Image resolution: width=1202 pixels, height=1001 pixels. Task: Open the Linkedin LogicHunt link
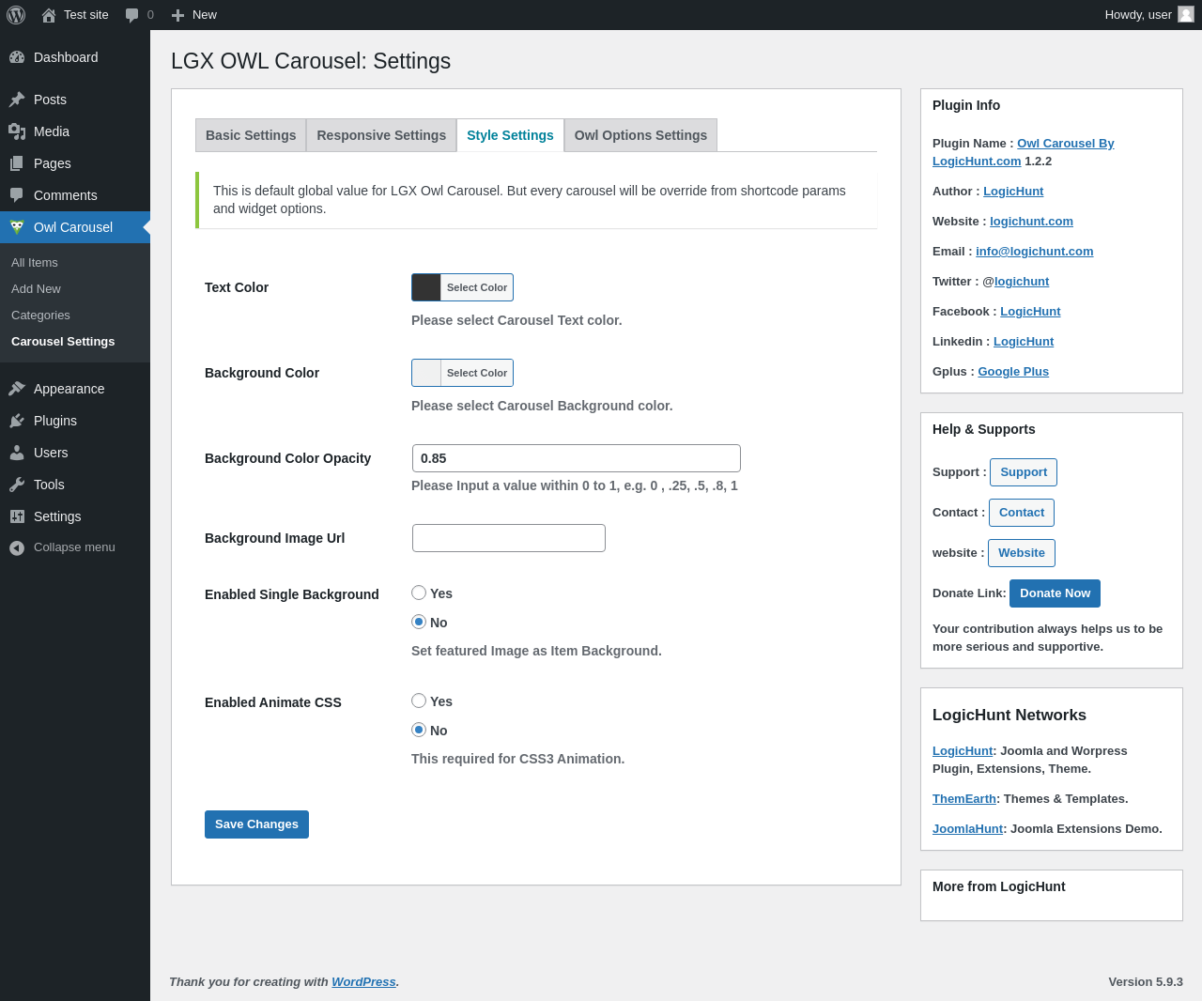(x=1024, y=342)
